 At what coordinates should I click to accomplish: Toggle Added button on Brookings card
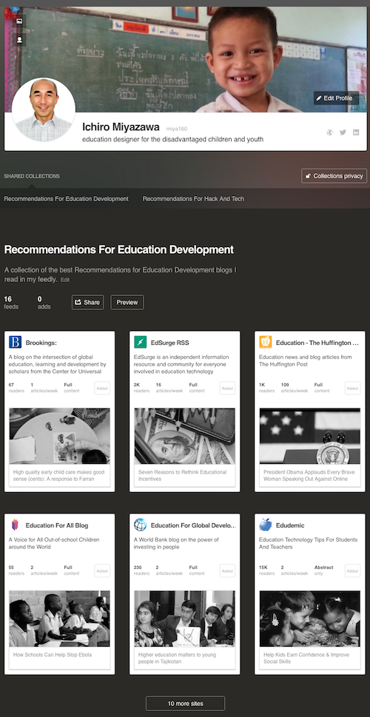pyautogui.click(x=102, y=388)
